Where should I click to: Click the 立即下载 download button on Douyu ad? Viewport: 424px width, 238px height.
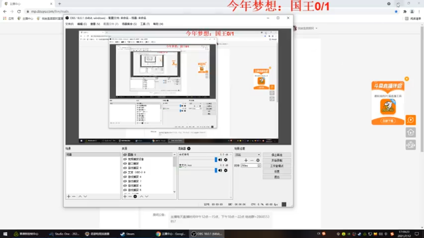click(388, 121)
